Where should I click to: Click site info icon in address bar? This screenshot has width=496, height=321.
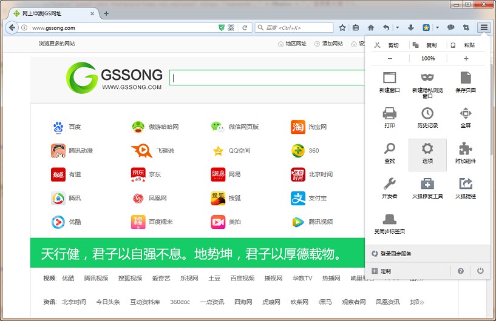[24, 28]
